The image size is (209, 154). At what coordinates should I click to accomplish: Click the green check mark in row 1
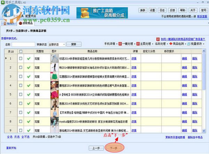click(29, 59)
